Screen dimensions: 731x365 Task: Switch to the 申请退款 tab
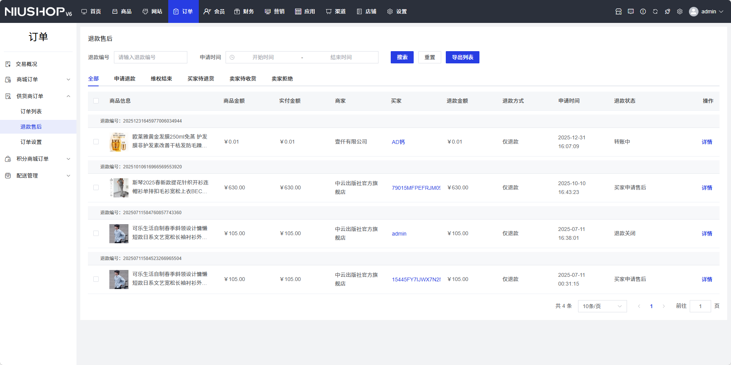[x=125, y=79]
